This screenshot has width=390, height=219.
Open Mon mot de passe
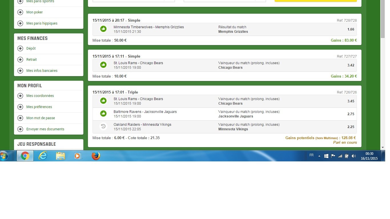point(41,118)
